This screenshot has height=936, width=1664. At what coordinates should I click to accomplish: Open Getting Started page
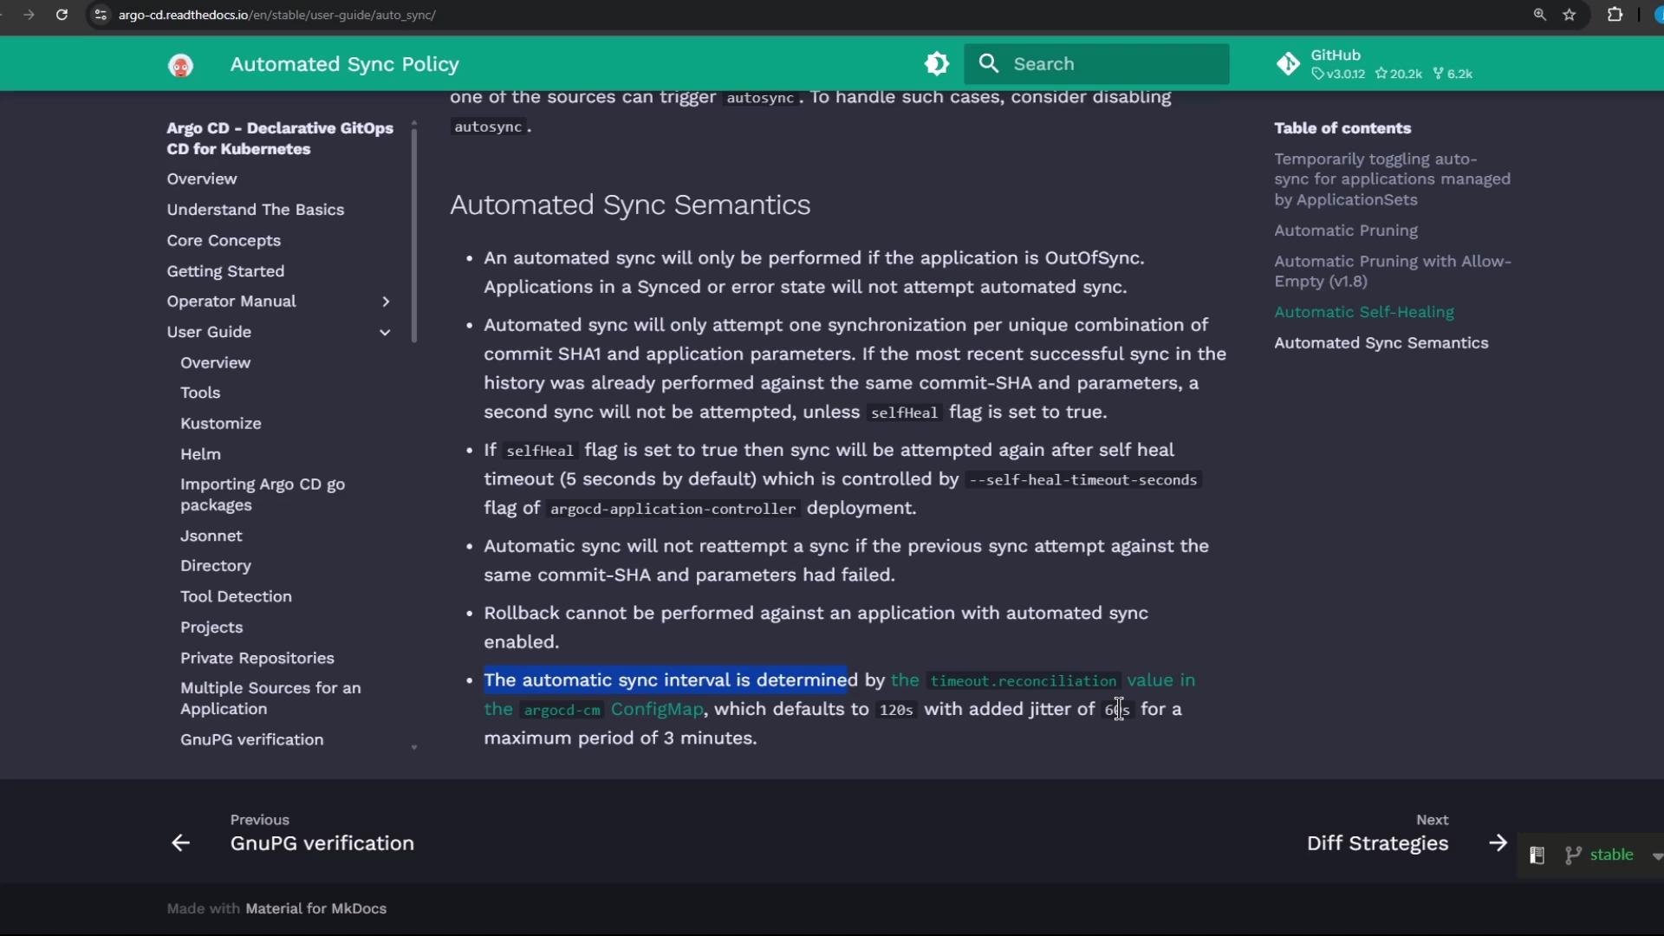(x=225, y=271)
